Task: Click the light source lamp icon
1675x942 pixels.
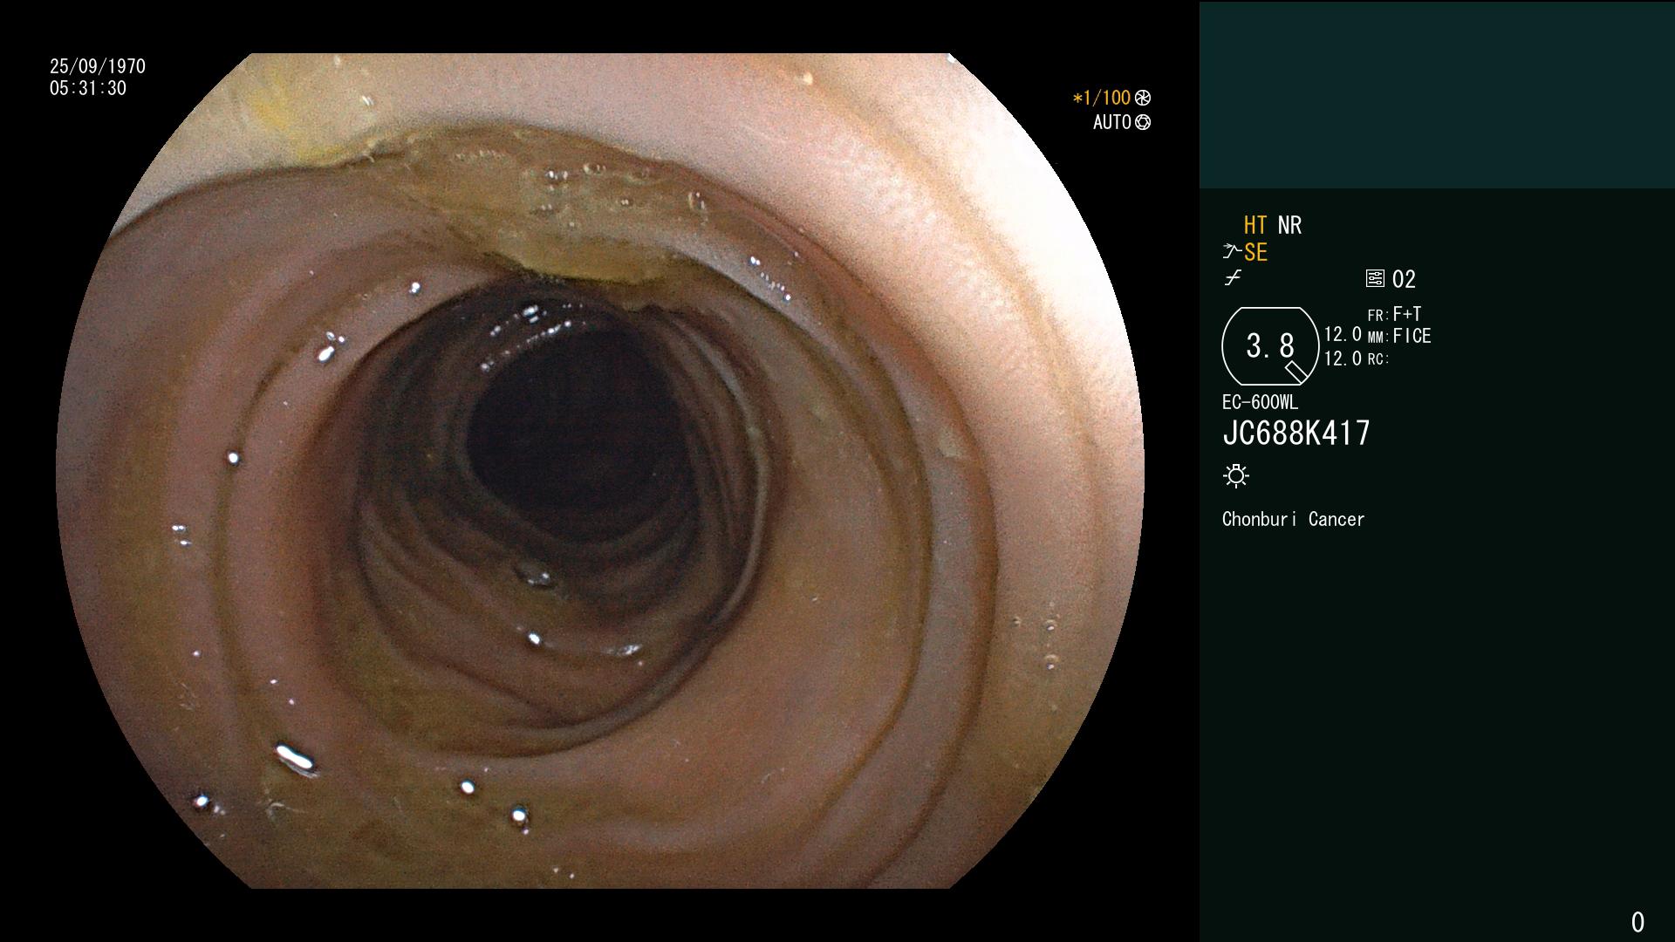Action: pos(1236,476)
